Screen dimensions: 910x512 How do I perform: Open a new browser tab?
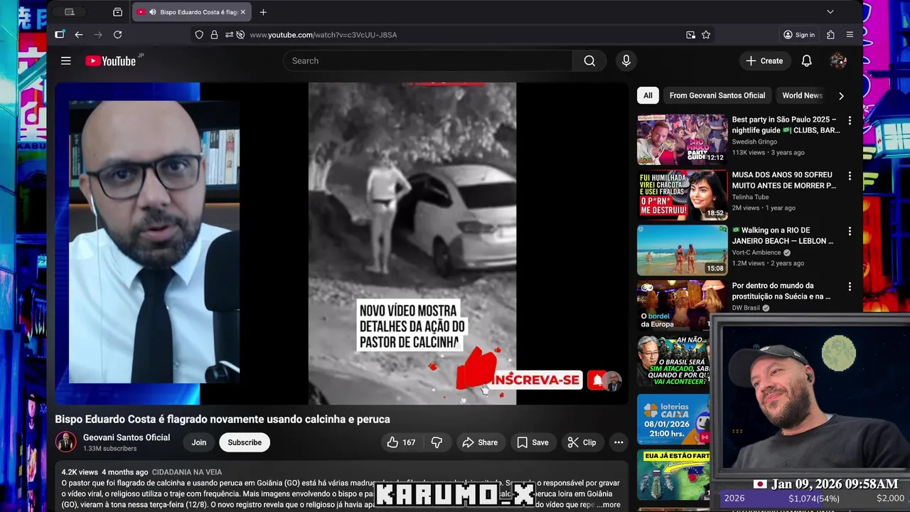coord(263,12)
